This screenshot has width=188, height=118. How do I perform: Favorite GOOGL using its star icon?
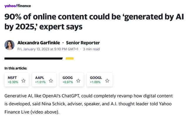coord(107,80)
